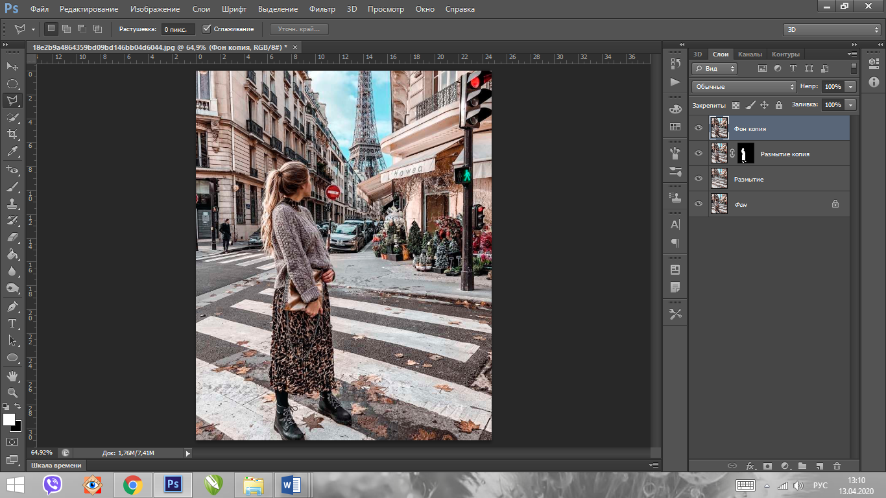Click the delete layer trash icon
The width and height of the screenshot is (886, 498).
[x=837, y=466]
